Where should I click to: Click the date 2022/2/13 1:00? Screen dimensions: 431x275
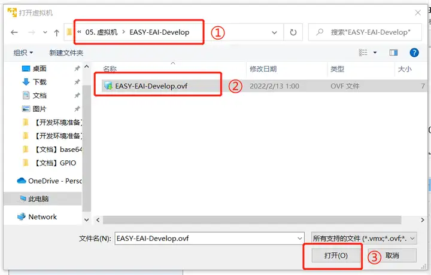pyautogui.click(x=274, y=86)
